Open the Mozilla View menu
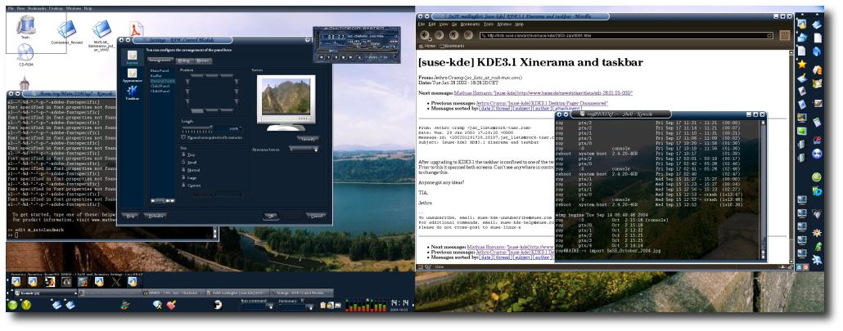 (x=443, y=25)
